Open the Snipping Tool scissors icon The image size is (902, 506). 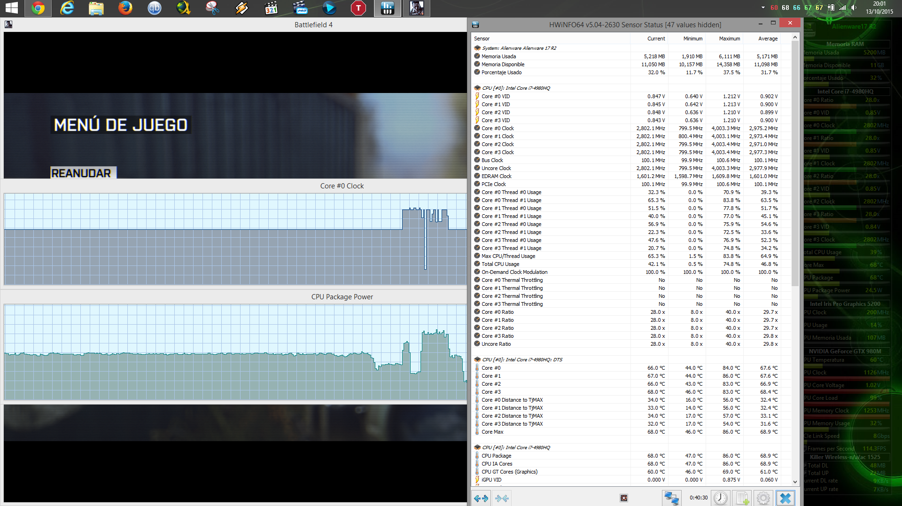[213, 8]
